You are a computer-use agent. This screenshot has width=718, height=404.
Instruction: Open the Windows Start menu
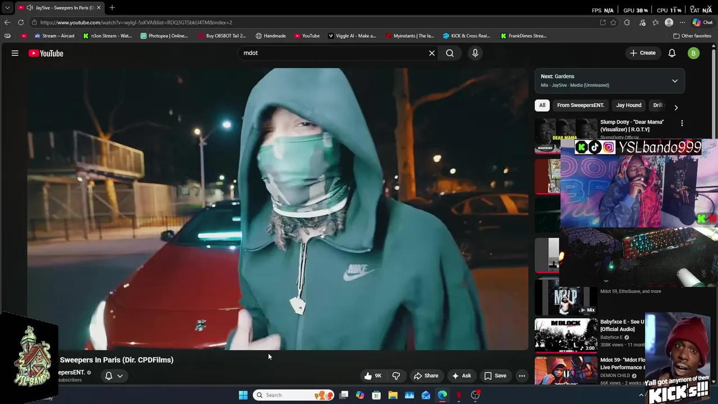243,395
